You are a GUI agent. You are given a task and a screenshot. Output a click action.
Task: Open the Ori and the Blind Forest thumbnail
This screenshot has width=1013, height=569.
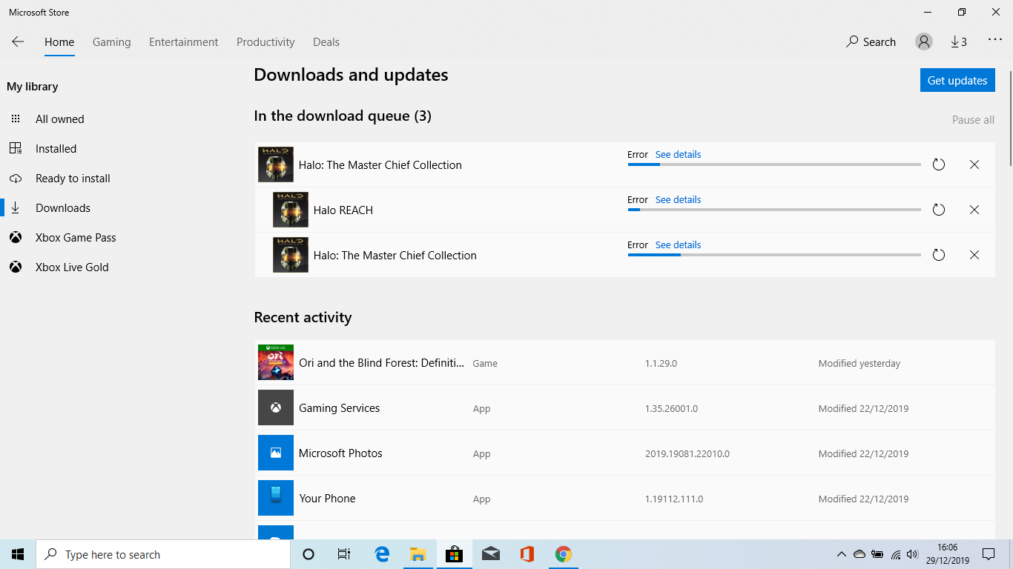click(276, 362)
